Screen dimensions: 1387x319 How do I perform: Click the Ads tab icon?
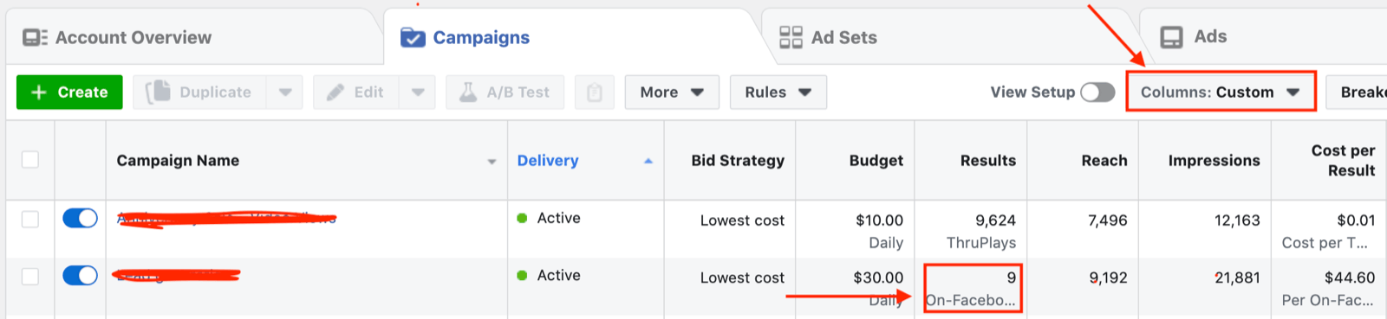point(1171,37)
